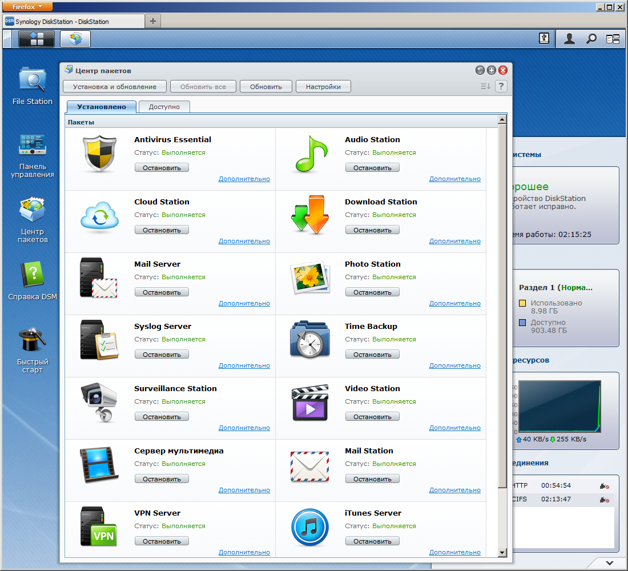Open Дополнительно link for Download Station

pyautogui.click(x=455, y=241)
